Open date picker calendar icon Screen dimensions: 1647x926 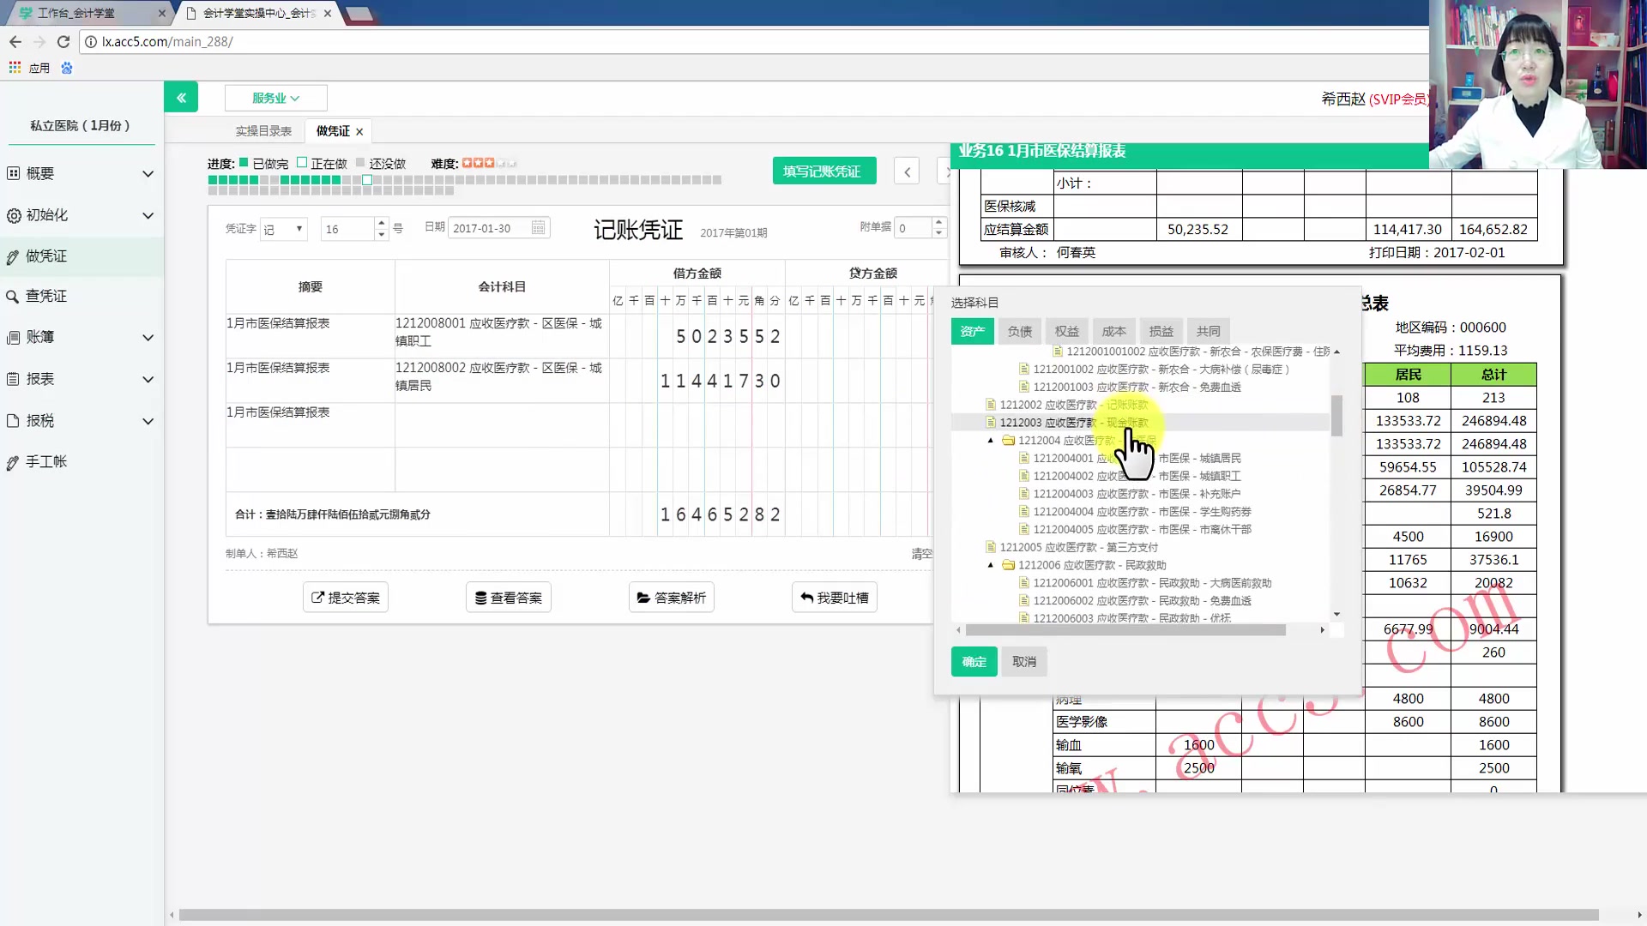point(538,228)
